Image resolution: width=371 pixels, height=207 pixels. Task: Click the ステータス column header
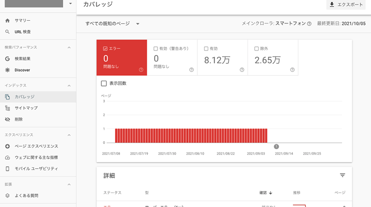click(112, 193)
